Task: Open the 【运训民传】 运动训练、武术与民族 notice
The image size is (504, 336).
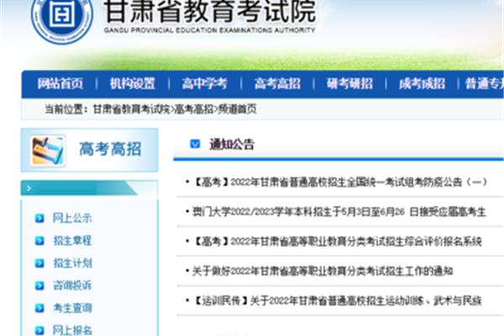Action: tap(337, 301)
